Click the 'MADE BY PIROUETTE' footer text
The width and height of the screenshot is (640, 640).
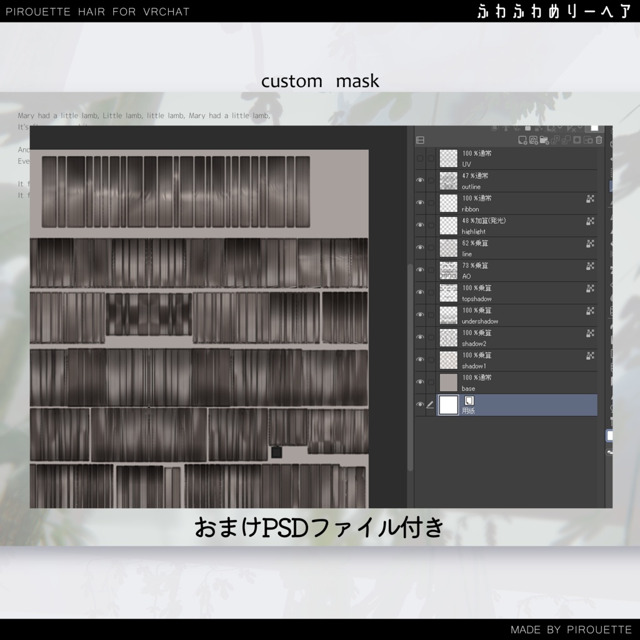pos(571,629)
